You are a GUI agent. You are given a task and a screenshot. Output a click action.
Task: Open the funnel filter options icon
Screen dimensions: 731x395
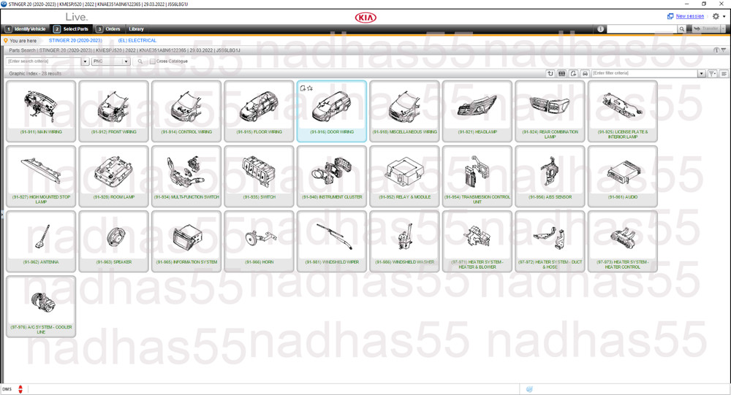[712, 74]
